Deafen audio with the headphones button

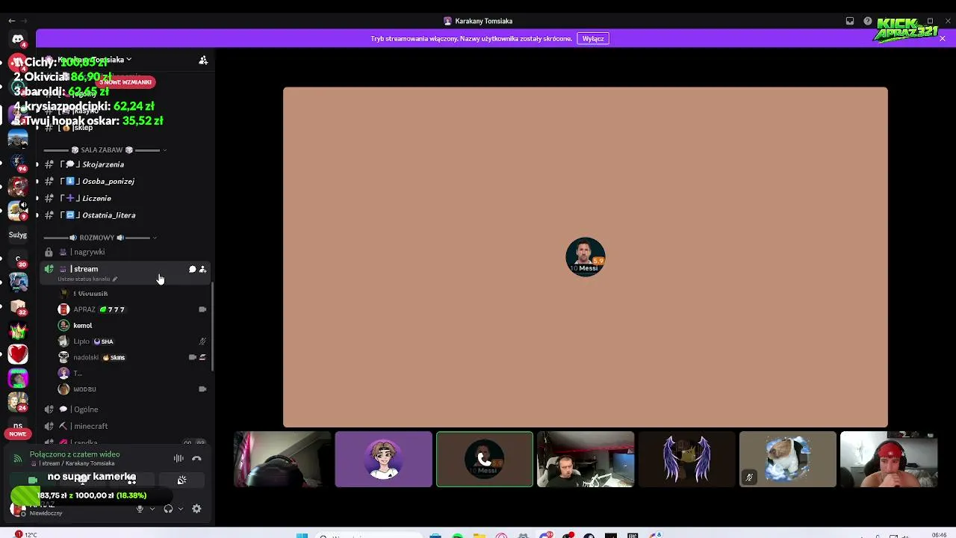click(x=168, y=509)
